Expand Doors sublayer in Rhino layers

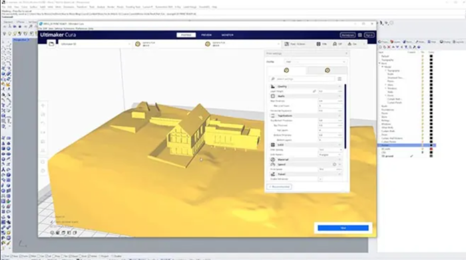[385, 96]
